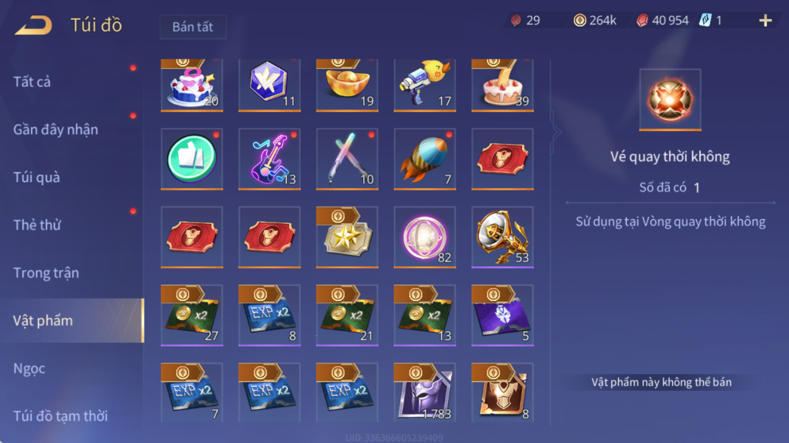Select the EXP x2 card with count 8

pos(270,315)
